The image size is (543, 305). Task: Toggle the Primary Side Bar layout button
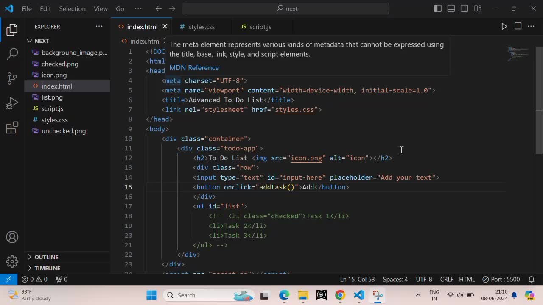click(438, 8)
